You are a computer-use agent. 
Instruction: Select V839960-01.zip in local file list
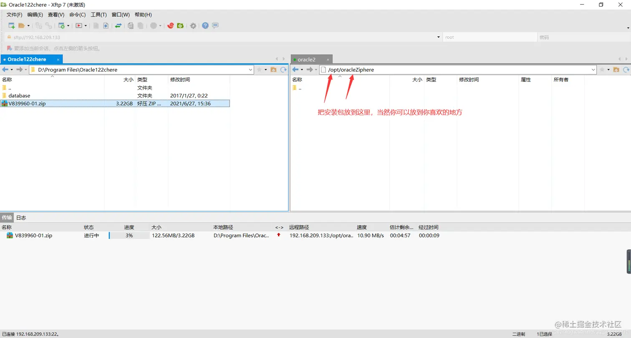pos(115,104)
